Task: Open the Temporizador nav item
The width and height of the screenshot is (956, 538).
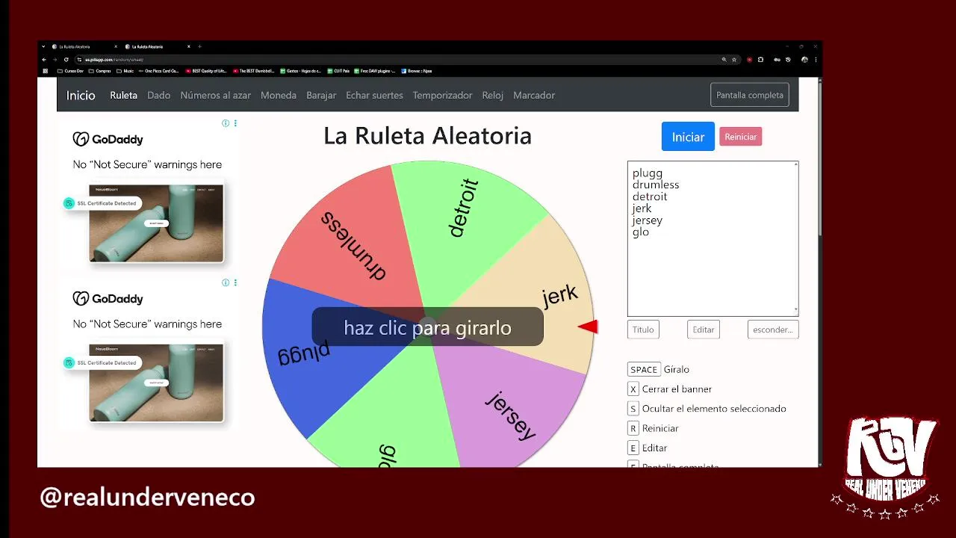Action: [442, 95]
